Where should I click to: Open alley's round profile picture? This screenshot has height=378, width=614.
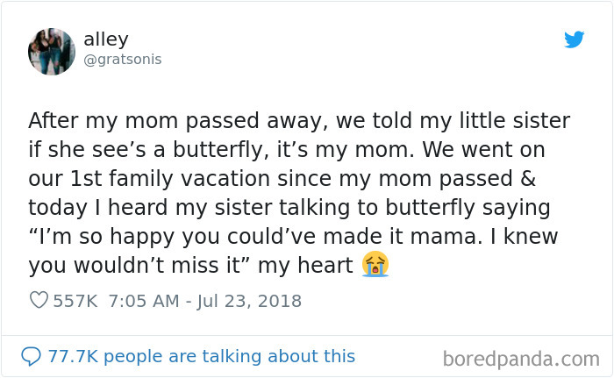[52, 52]
